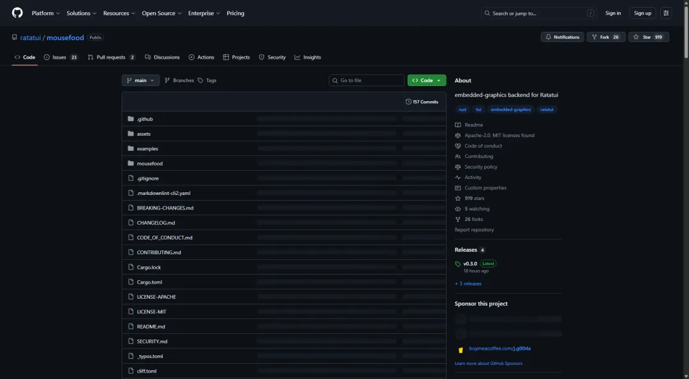The height and width of the screenshot is (379, 689).
Task: Open the green Code dropdown button
Action: tap(427, 80)
